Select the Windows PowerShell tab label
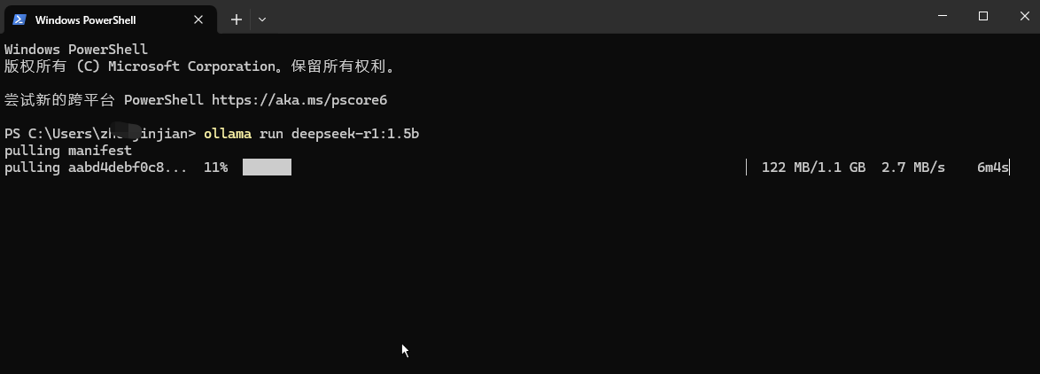This screenshot has height=374, width=1040. 86,19
